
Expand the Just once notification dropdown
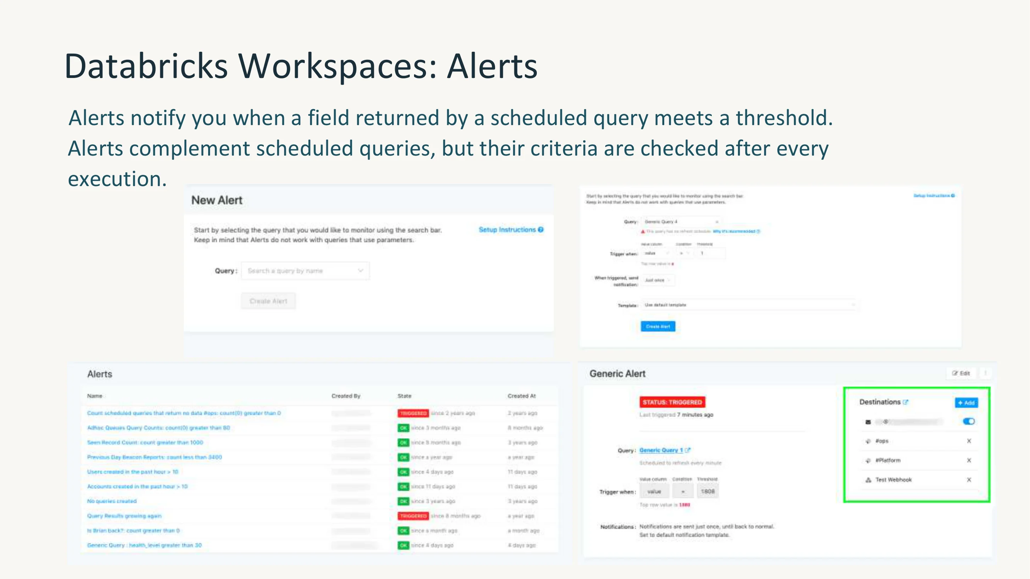pyautogui.click(x=658, y=281)
